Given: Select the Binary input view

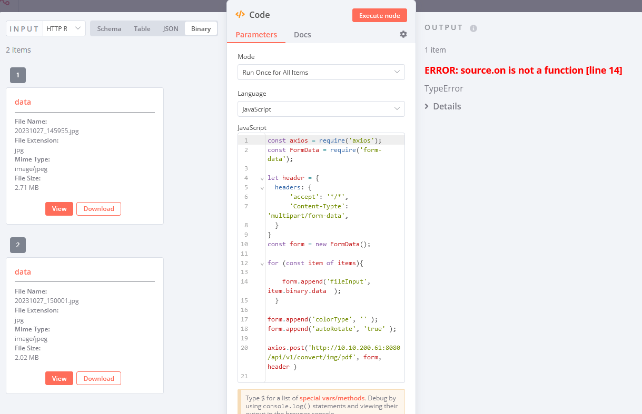Looking at the screenshot, I should tap(201, 29).
